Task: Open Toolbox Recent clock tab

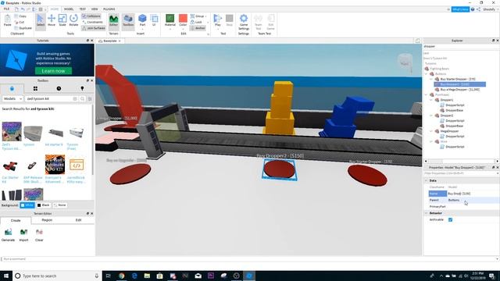Action: tap(59, 88)
